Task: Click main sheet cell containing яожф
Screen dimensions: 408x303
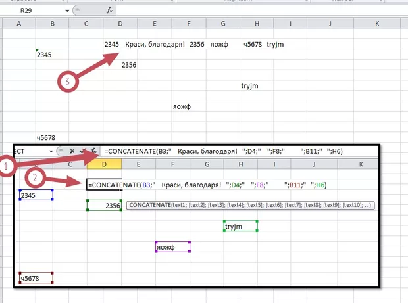Action: (x=189, y=106)
